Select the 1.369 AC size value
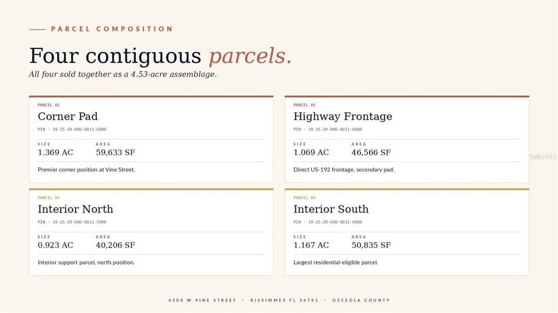This screenshot has width=558, height=313. [x=56, y=152]
